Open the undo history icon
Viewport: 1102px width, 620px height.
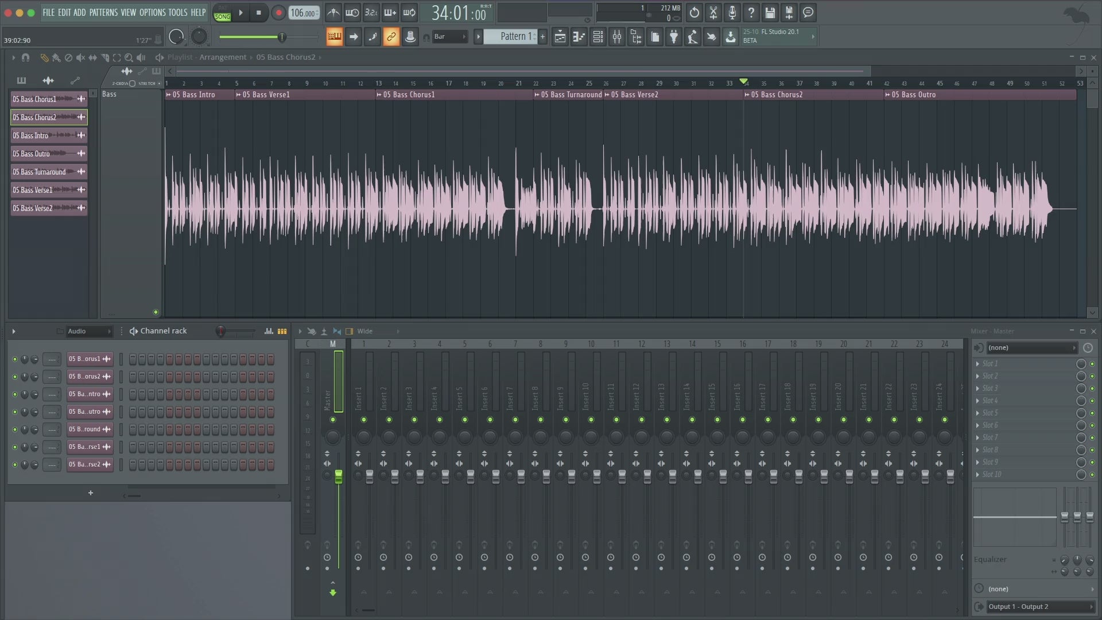(x=694, y=13)
